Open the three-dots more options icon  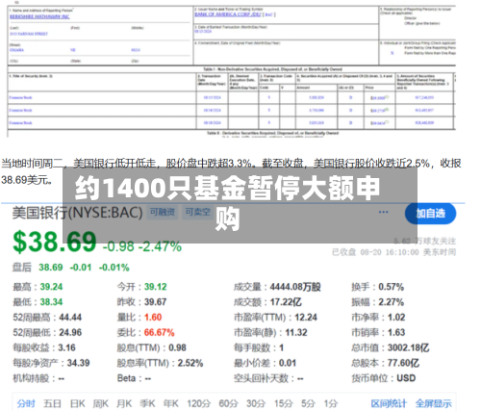pyautogui.click(x=383, y=212)
